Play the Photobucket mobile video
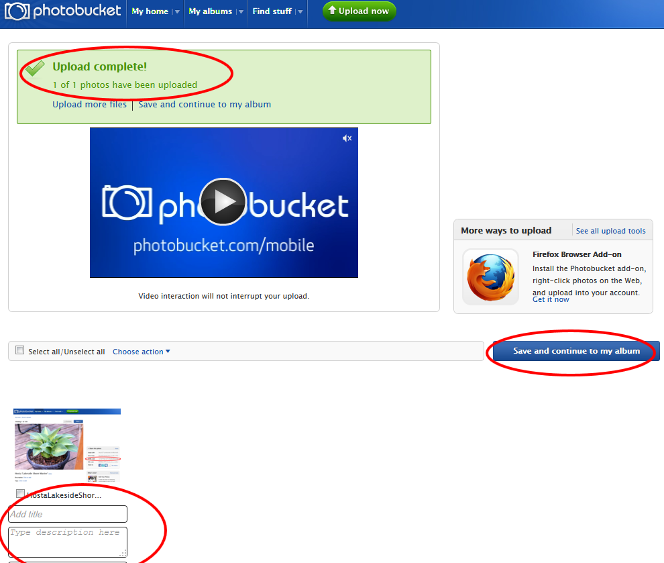This screenshot has width=664, height=563. (x=223, y=201)
